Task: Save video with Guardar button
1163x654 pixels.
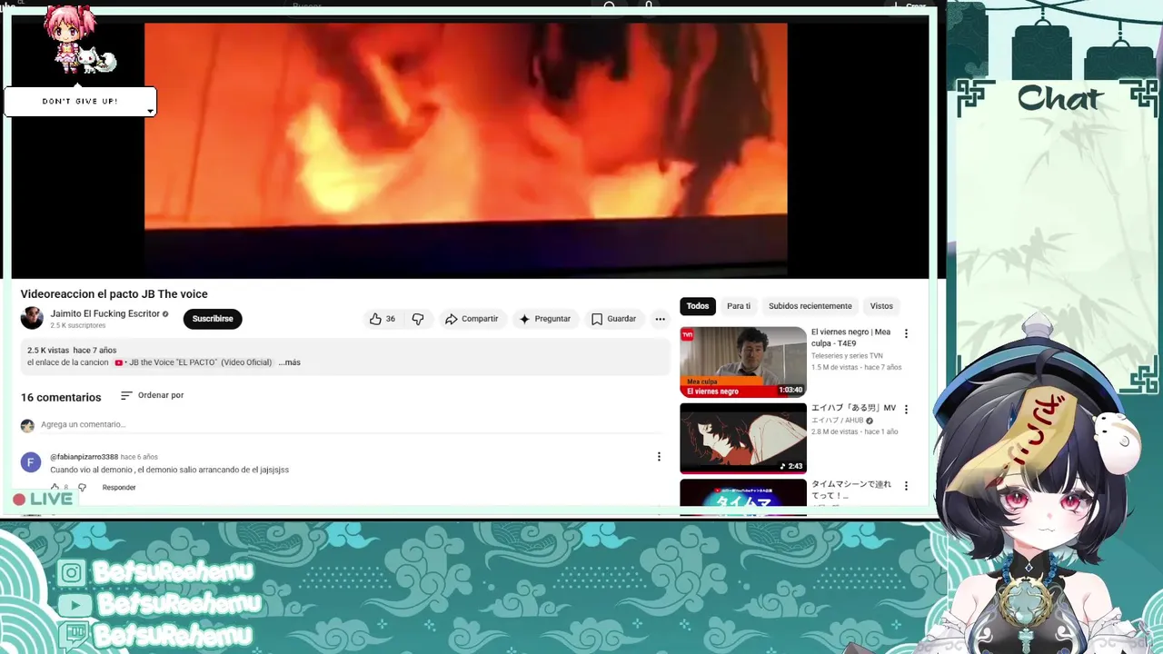Action: pos(614,319)
